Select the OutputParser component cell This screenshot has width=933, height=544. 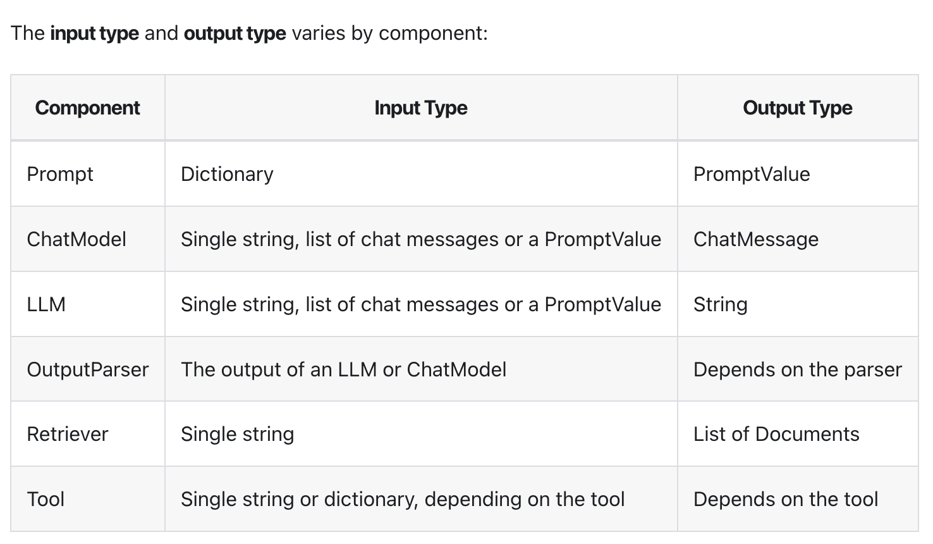click(87, 369)
